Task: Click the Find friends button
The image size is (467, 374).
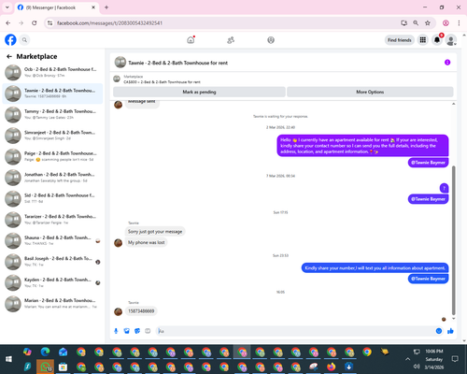Action: [x=400, y=40]
